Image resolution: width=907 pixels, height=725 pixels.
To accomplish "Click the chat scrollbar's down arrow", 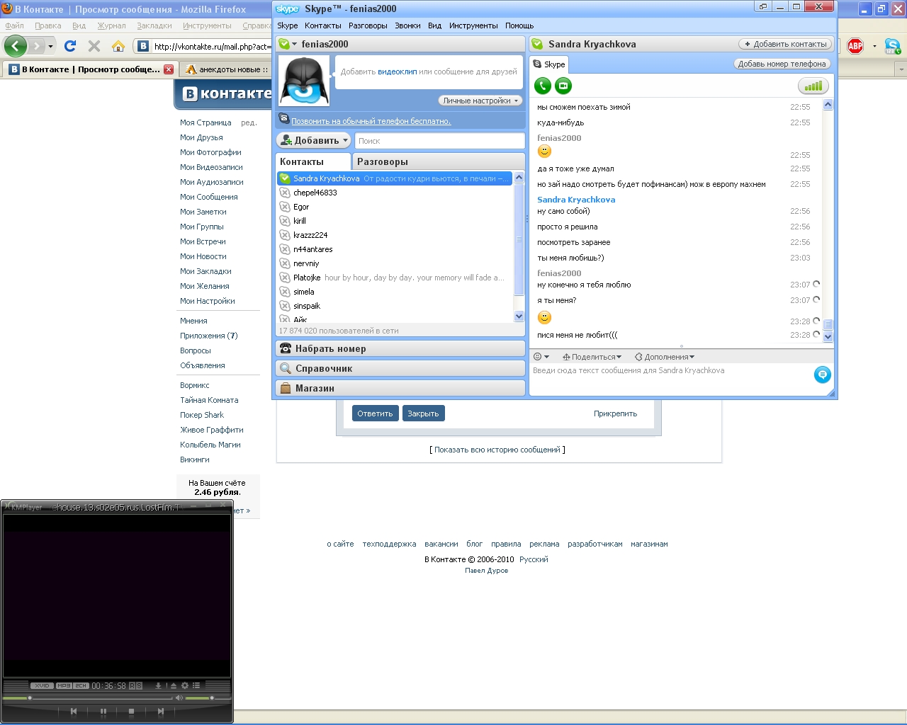I will tap(828, 337).
